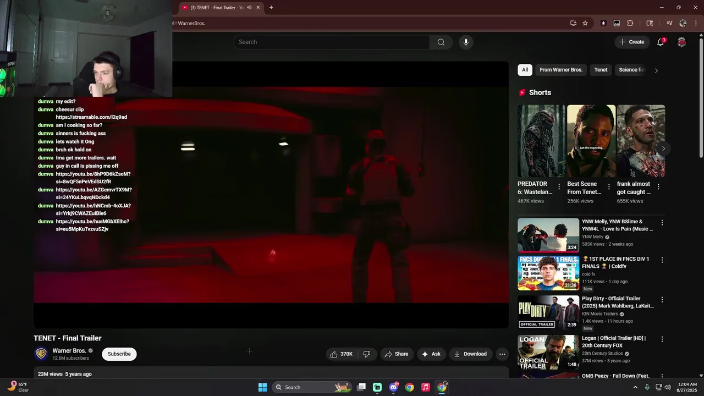Start voice search with the microphone icon
The image size is (704, 396).
(x=466, y=42)
